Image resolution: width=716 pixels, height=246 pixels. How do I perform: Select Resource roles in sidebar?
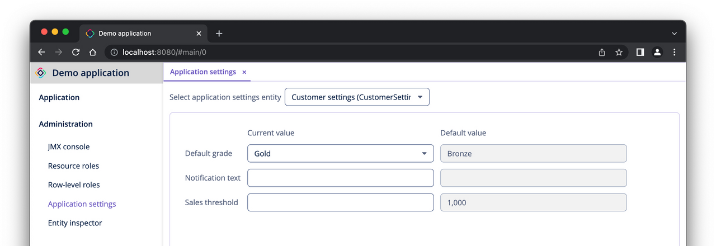pos(73,166)
